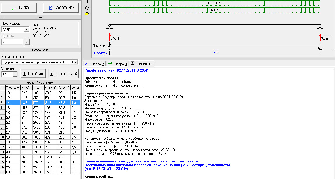Image resolution: width=335 pixels, height=179 pixels.
Task: Select sortament row 7 element 22
Action: coord(40,123)
